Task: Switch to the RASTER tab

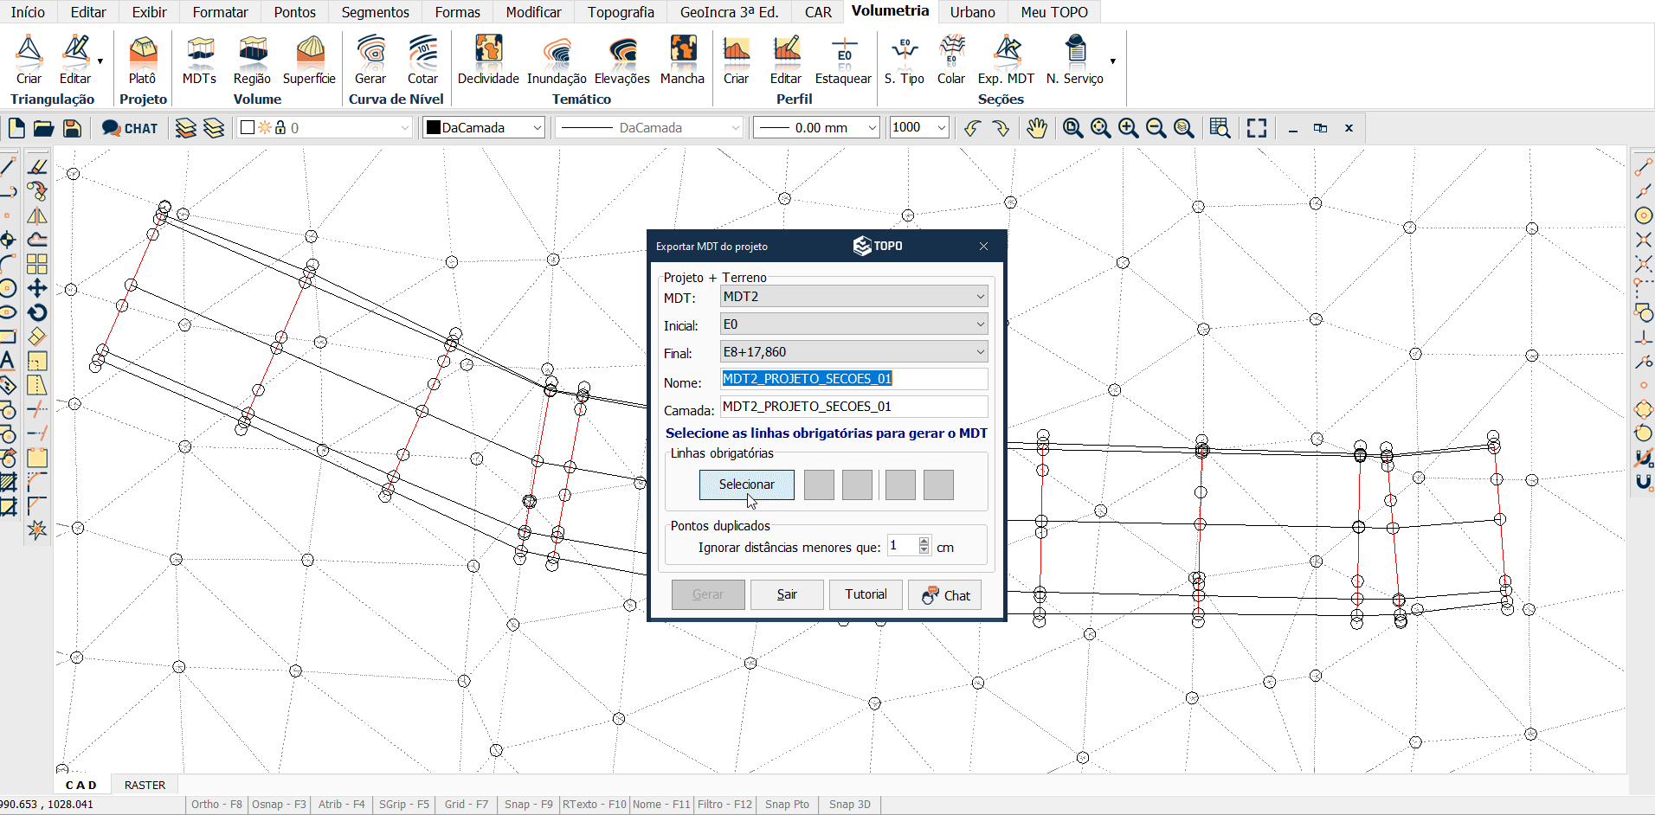Action: coord(145,785)
